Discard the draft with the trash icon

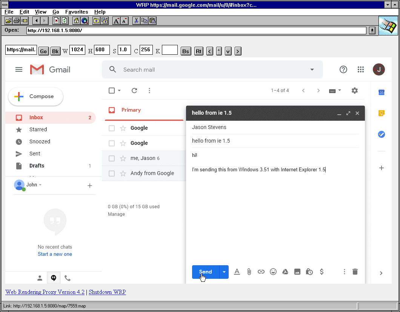(355, 272)
